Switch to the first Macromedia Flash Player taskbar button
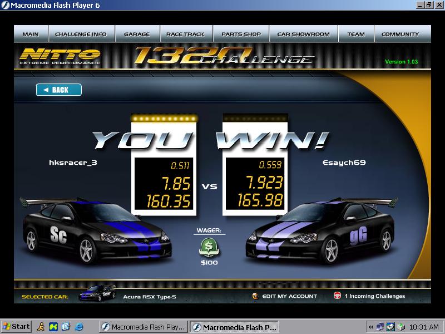Image resolution: width=445 pixels, height=334 pixels. (x=144, y=327)
